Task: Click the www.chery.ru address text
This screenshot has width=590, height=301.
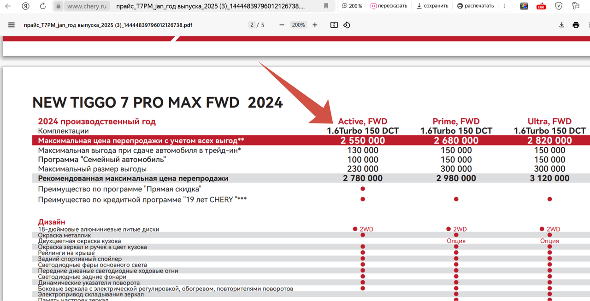Action: 87,6
